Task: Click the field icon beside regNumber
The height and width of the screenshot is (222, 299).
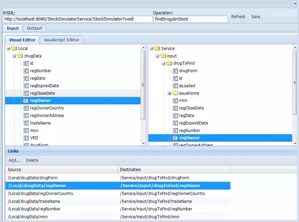Action: [26, 71]
